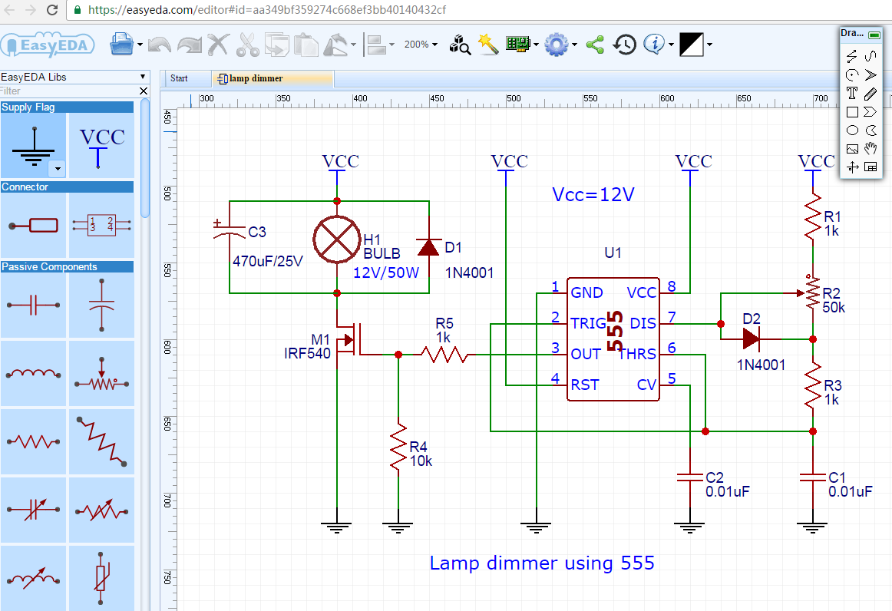Select the ground symbol in Supply Flag
Image resolution: width=892 pixels, height=611 pixels.
pos(34,146)
